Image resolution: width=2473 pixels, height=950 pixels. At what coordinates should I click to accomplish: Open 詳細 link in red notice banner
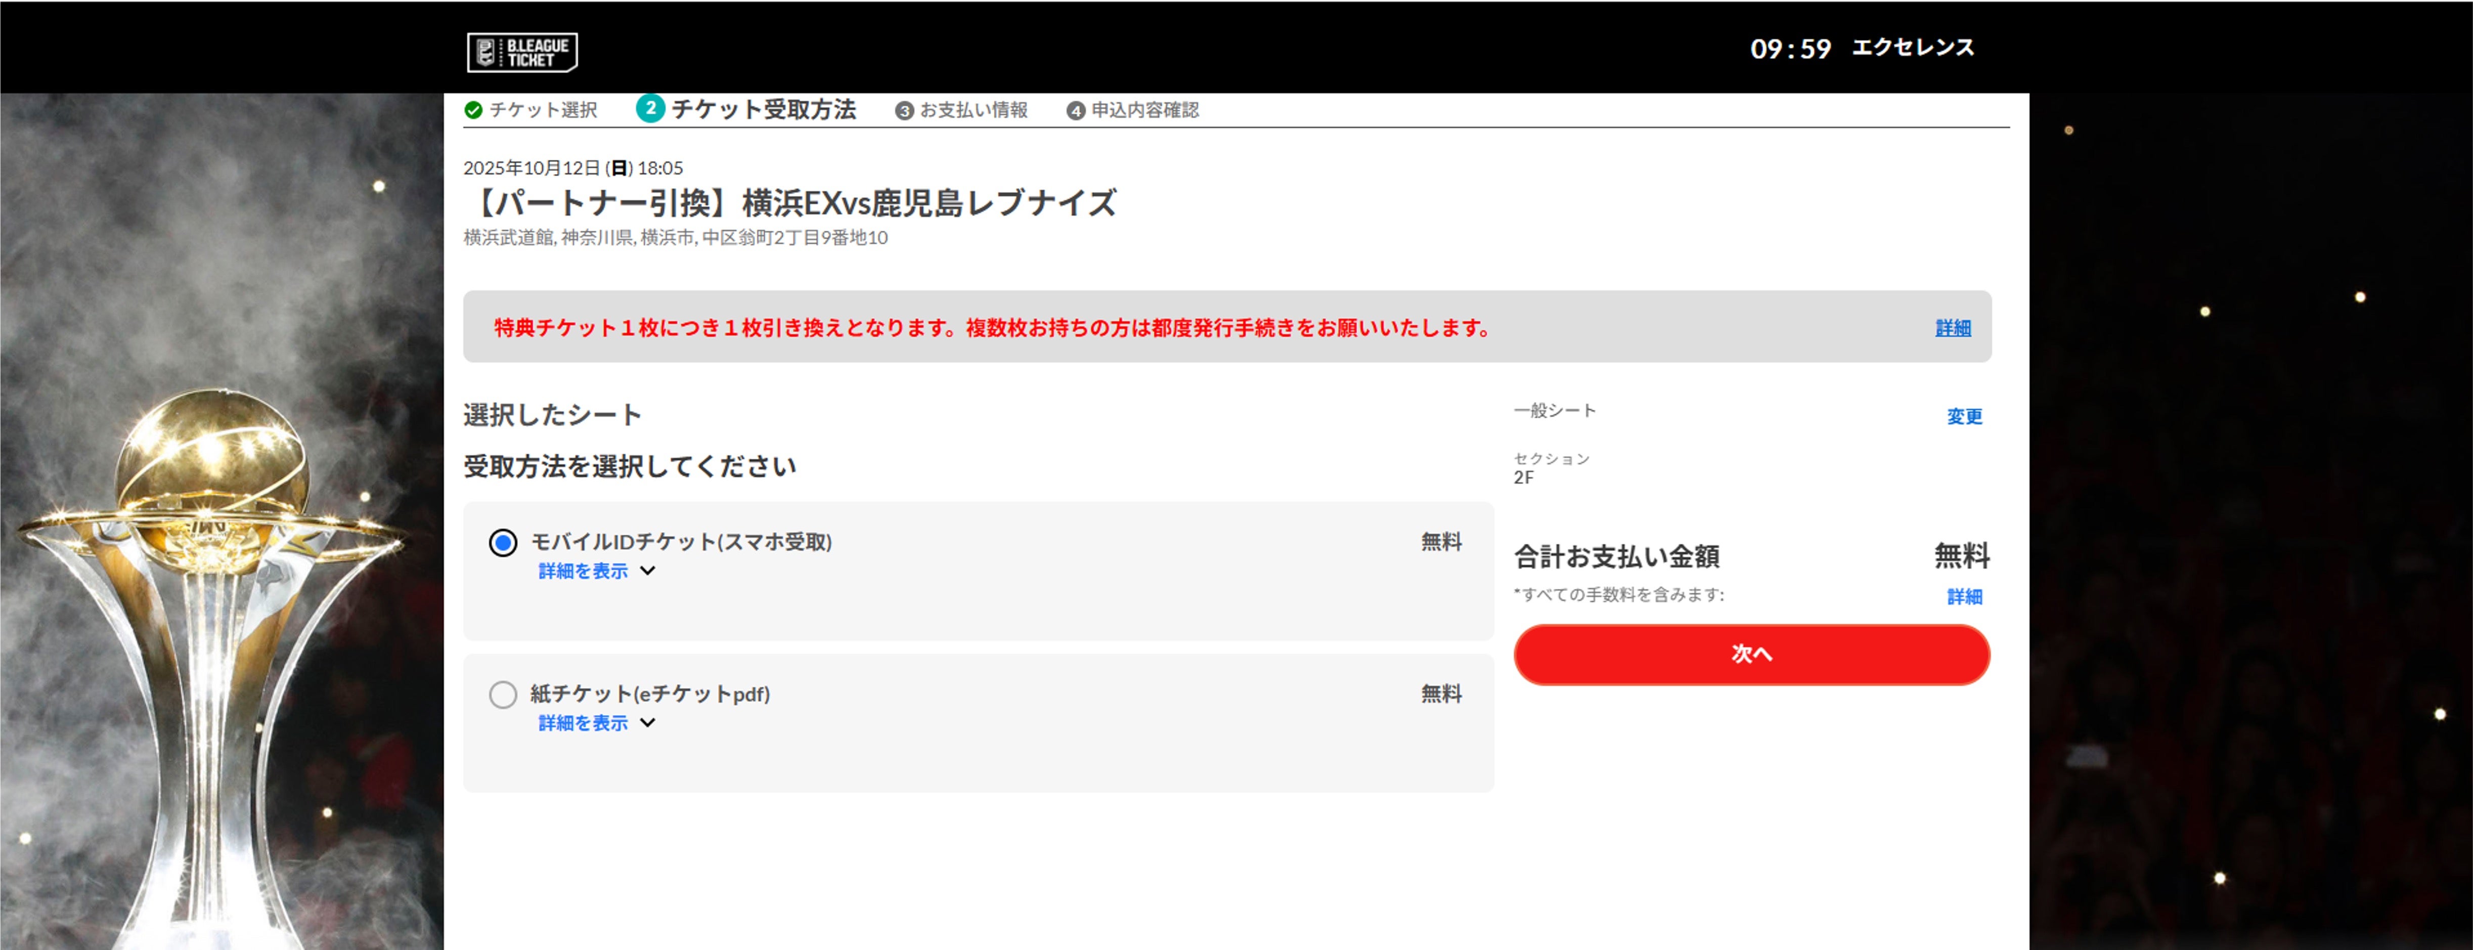coord(1952,328)
